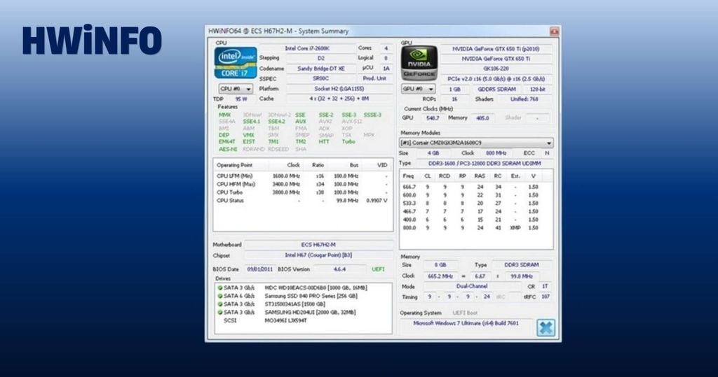Viewport: 718px width, 377px height.
Task: Click the SR00C SSPEC field
Action: 321,78
